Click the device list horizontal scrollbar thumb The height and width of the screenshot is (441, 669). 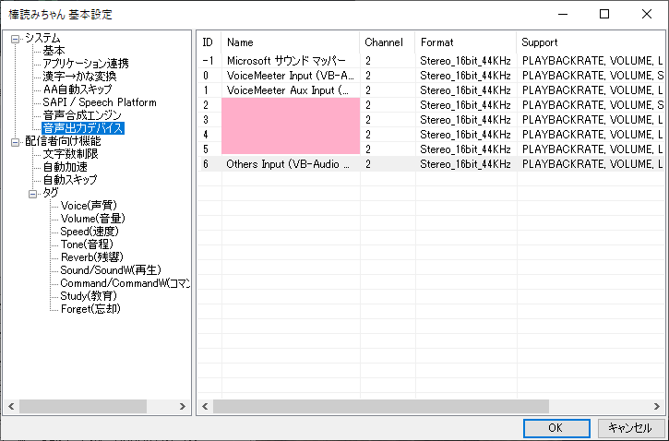[381, 407]
